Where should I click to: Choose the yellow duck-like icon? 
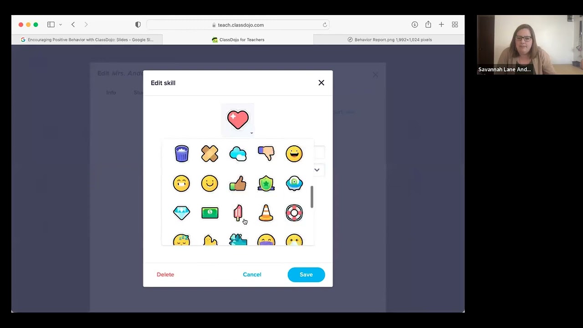pos(210,240)
